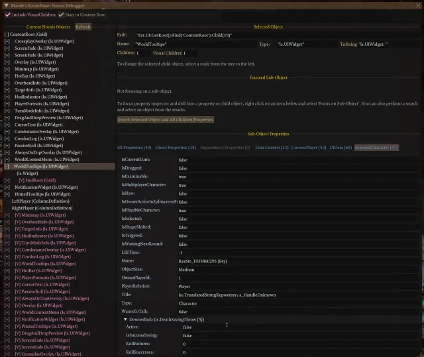Screen dimensions: 424x357
Task: Close the Noesis Debugger window
Action: tap(418, 5)
